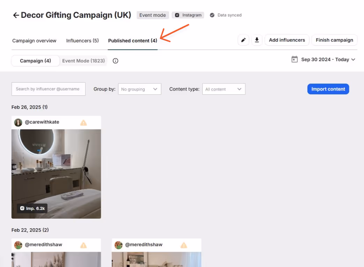Click the Import content button
This screenshot has height=267, width=364.
click(x=328, y=89)
